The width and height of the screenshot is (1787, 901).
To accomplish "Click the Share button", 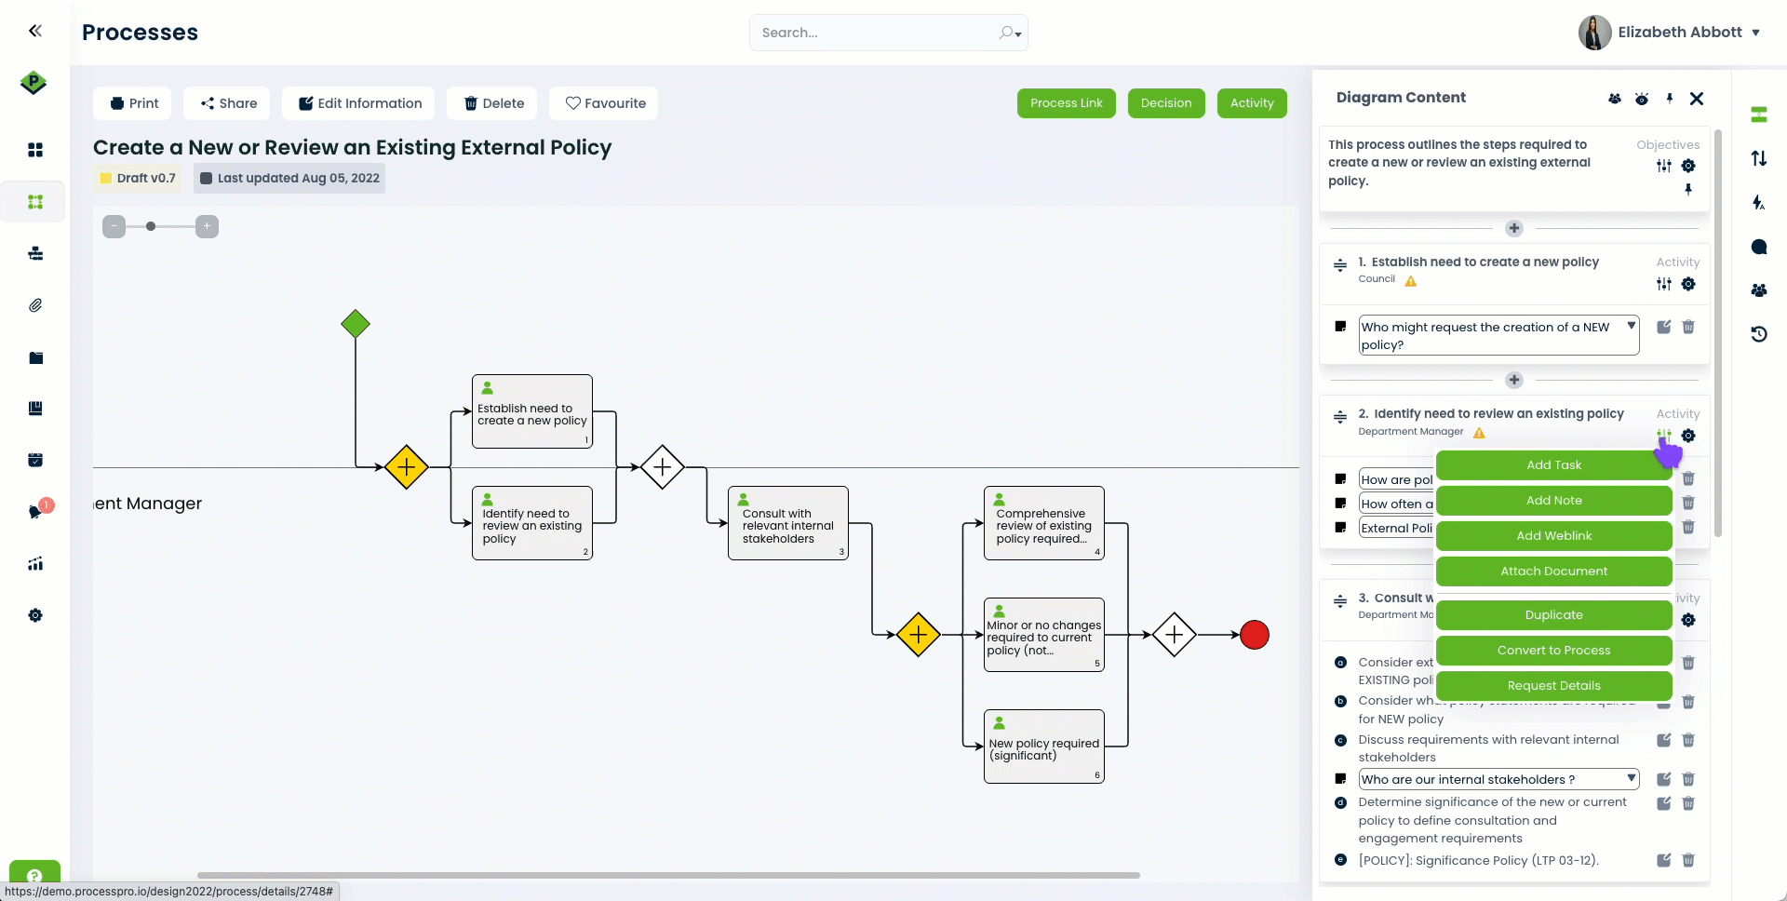I will pyautogui.click(x=228, y=103).
